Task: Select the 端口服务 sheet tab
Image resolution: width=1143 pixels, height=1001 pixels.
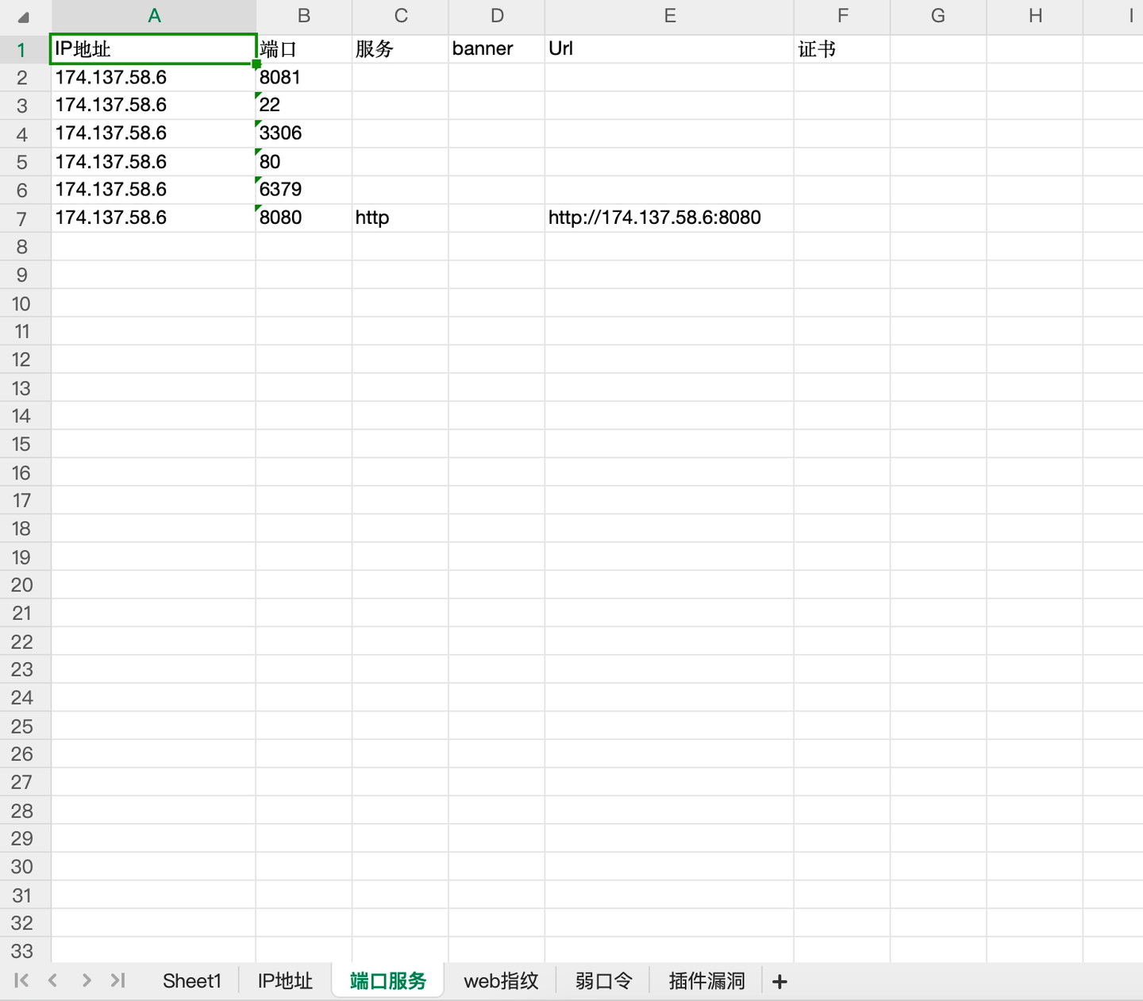Action: (388, 981)
